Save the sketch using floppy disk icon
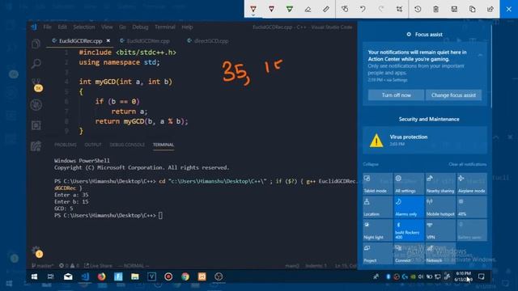Image resolution: width=518 pixels, height=291 pixels. point(454,9)
